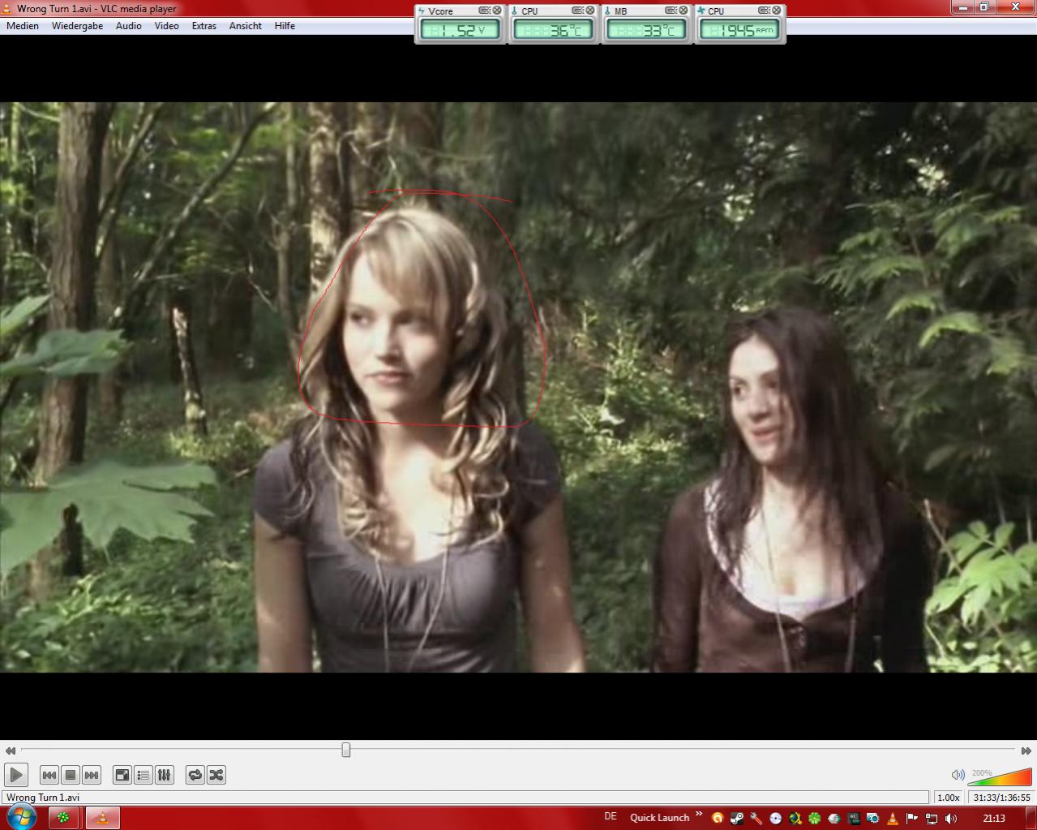The image size is (1037, 830).
Task: Open the VLC cone tray icon
Action: [x=893, y=818]
